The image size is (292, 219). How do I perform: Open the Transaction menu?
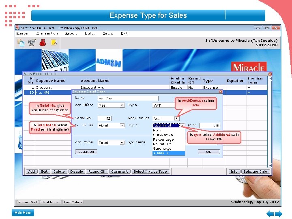[47, 33]
